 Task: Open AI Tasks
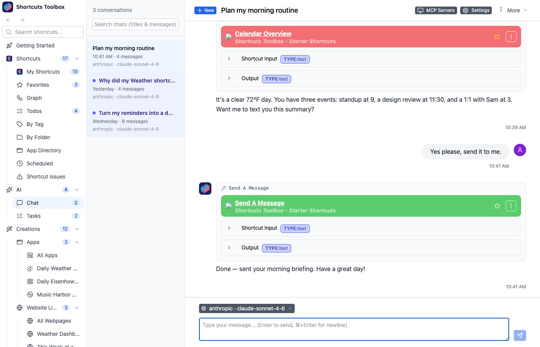pos(48,216)
